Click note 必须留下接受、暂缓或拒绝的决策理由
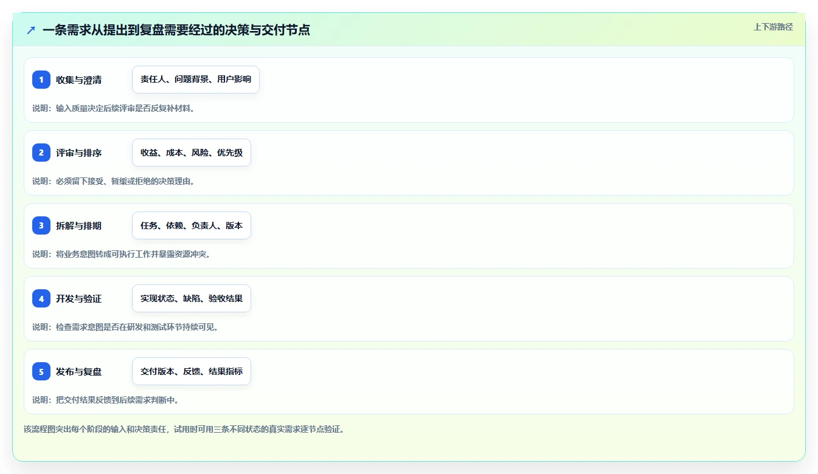Image resolution: width=818 pixels, height=474 pixels. tap(113, 181)
